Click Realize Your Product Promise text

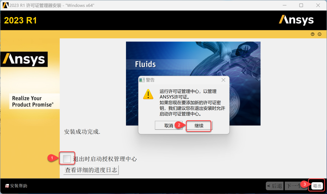pyautogui.click(x=33, y=101)
